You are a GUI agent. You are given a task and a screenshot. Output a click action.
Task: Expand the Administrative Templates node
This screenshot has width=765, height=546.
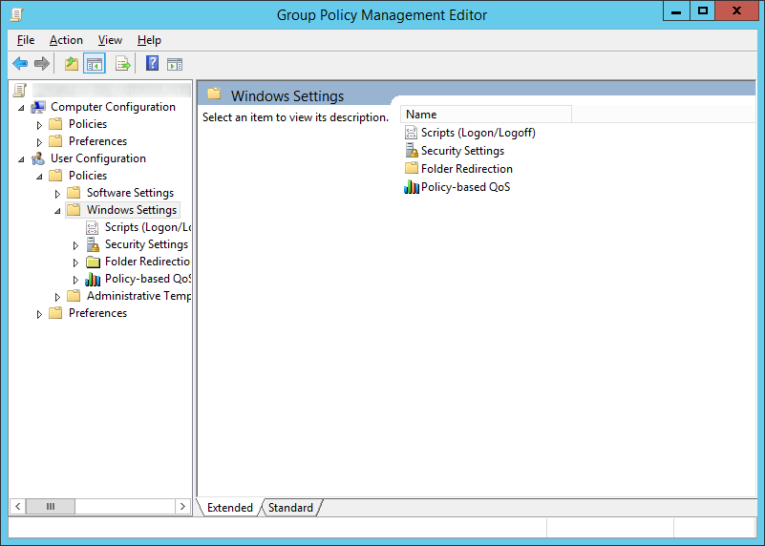click(57, 297)
